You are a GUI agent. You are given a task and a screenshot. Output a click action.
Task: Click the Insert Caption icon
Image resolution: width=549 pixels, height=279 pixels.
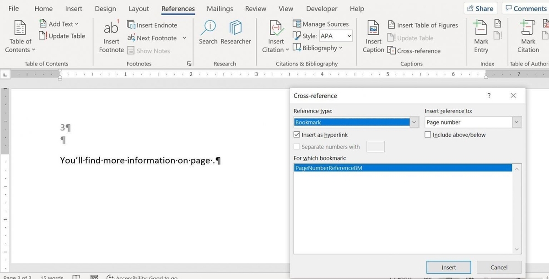click(373, 28)
